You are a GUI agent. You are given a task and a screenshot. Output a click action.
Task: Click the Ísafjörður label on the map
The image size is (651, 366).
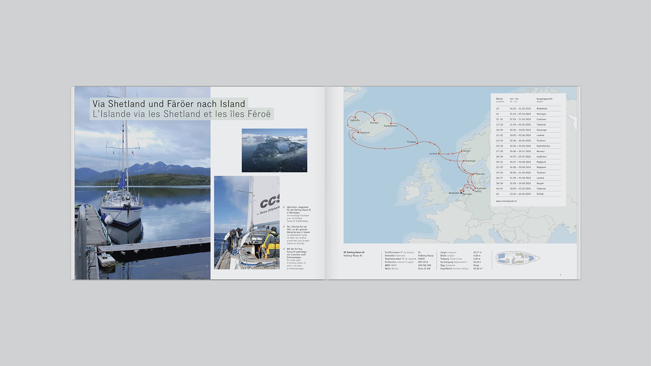(x=355, y=120)
